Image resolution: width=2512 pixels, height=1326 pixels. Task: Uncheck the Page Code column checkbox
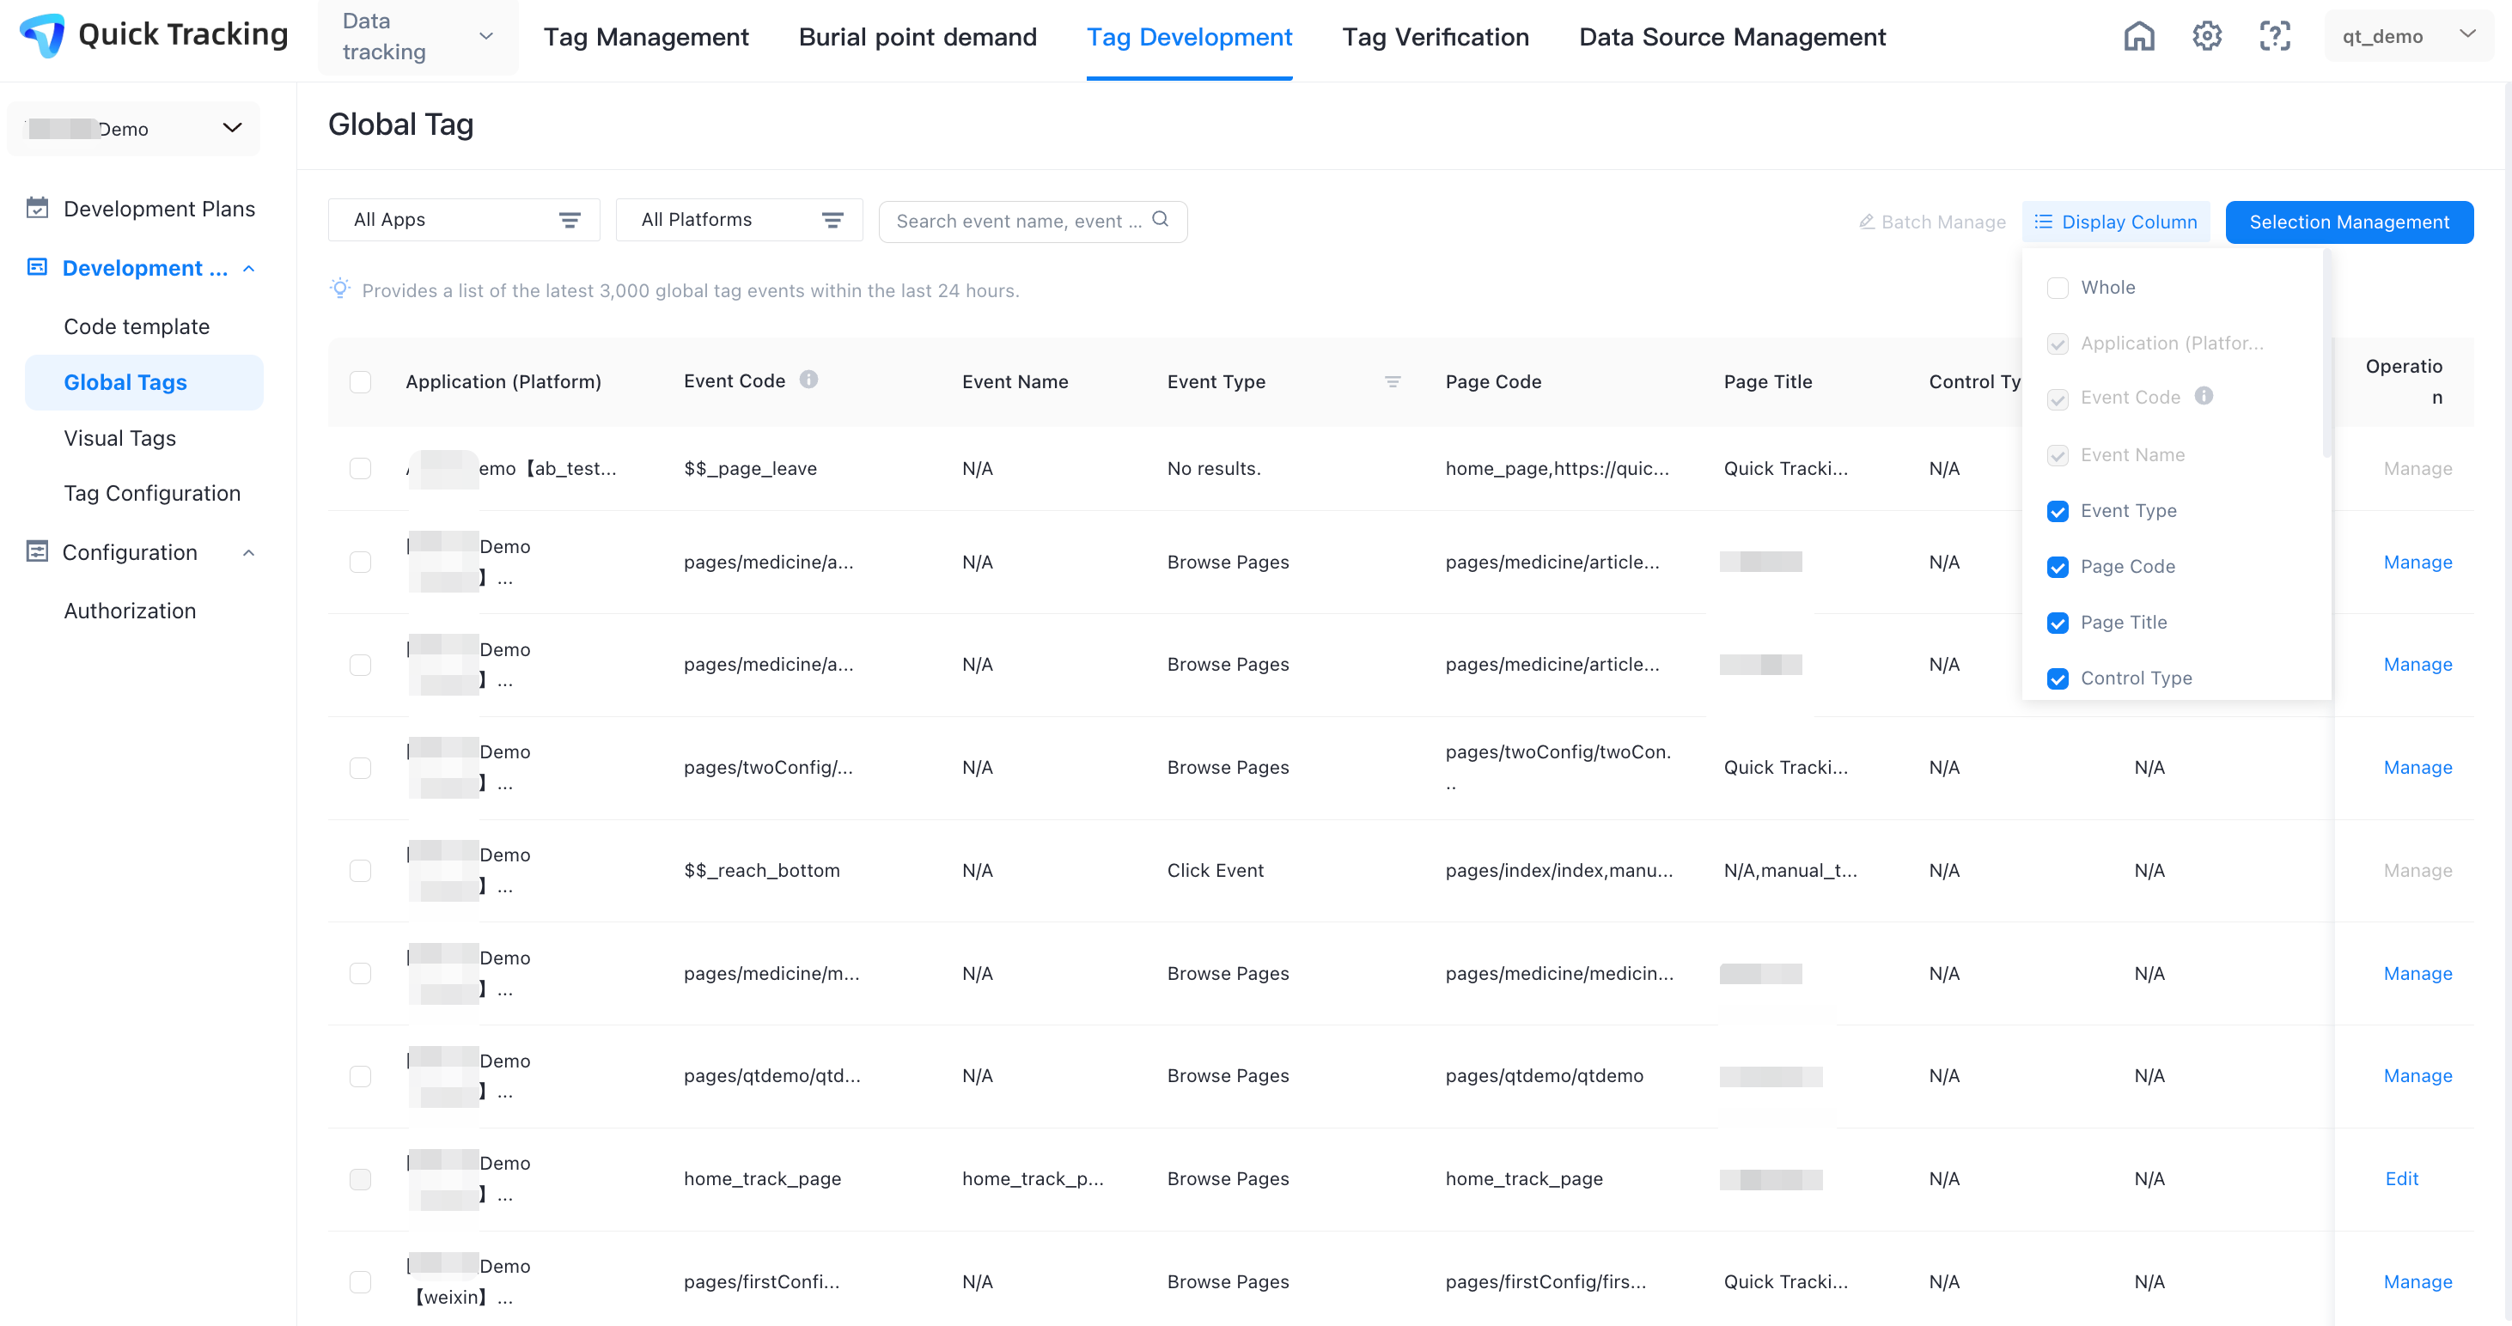click(2058, 568)
